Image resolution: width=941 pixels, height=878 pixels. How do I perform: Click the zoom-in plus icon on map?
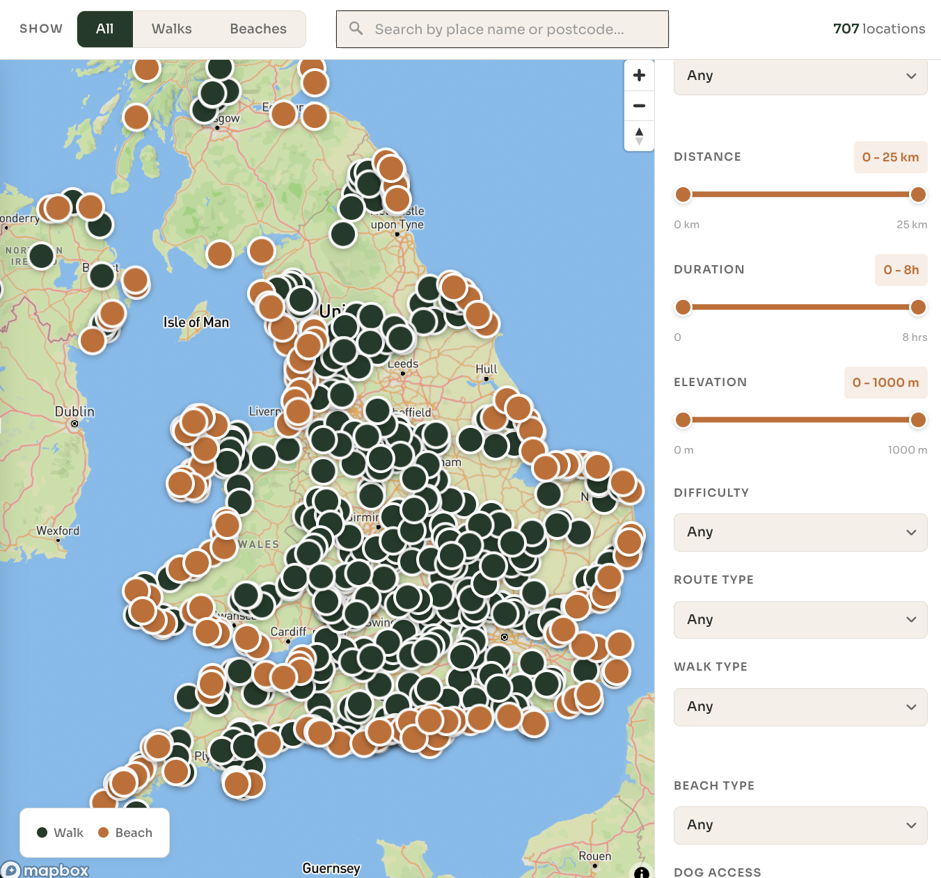tap(639, 74)
